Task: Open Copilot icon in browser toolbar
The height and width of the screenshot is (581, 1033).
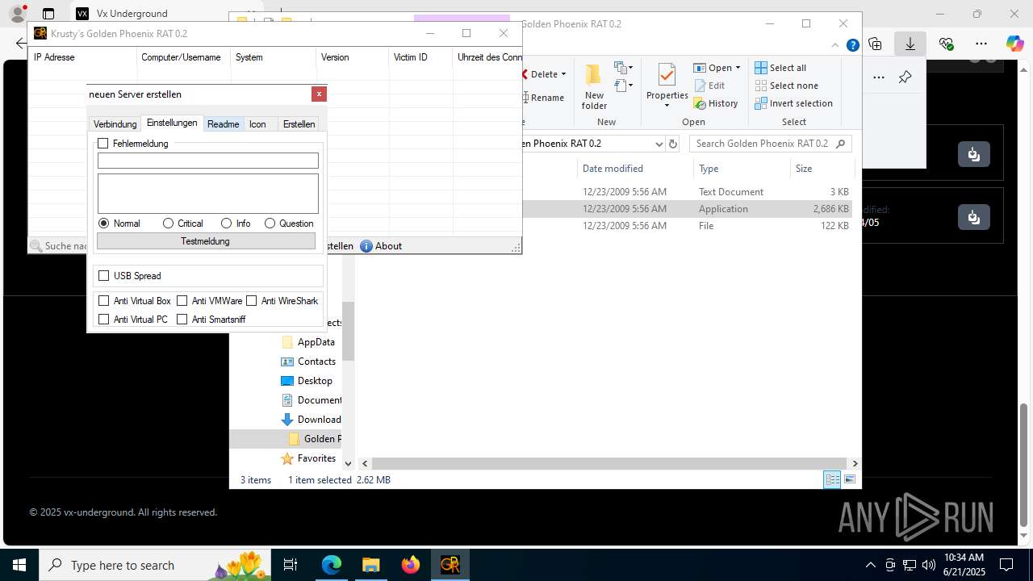Action: tap(1014, 44)
